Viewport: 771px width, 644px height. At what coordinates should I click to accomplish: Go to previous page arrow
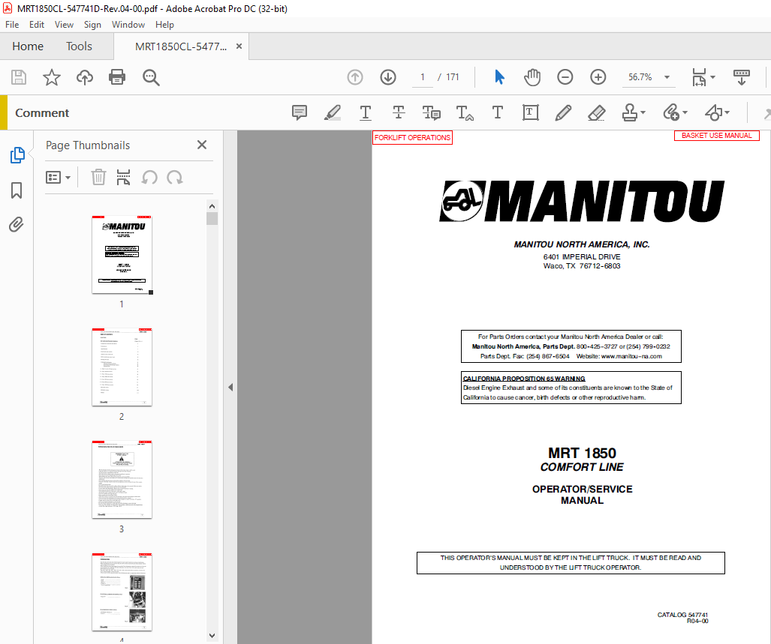355,77
